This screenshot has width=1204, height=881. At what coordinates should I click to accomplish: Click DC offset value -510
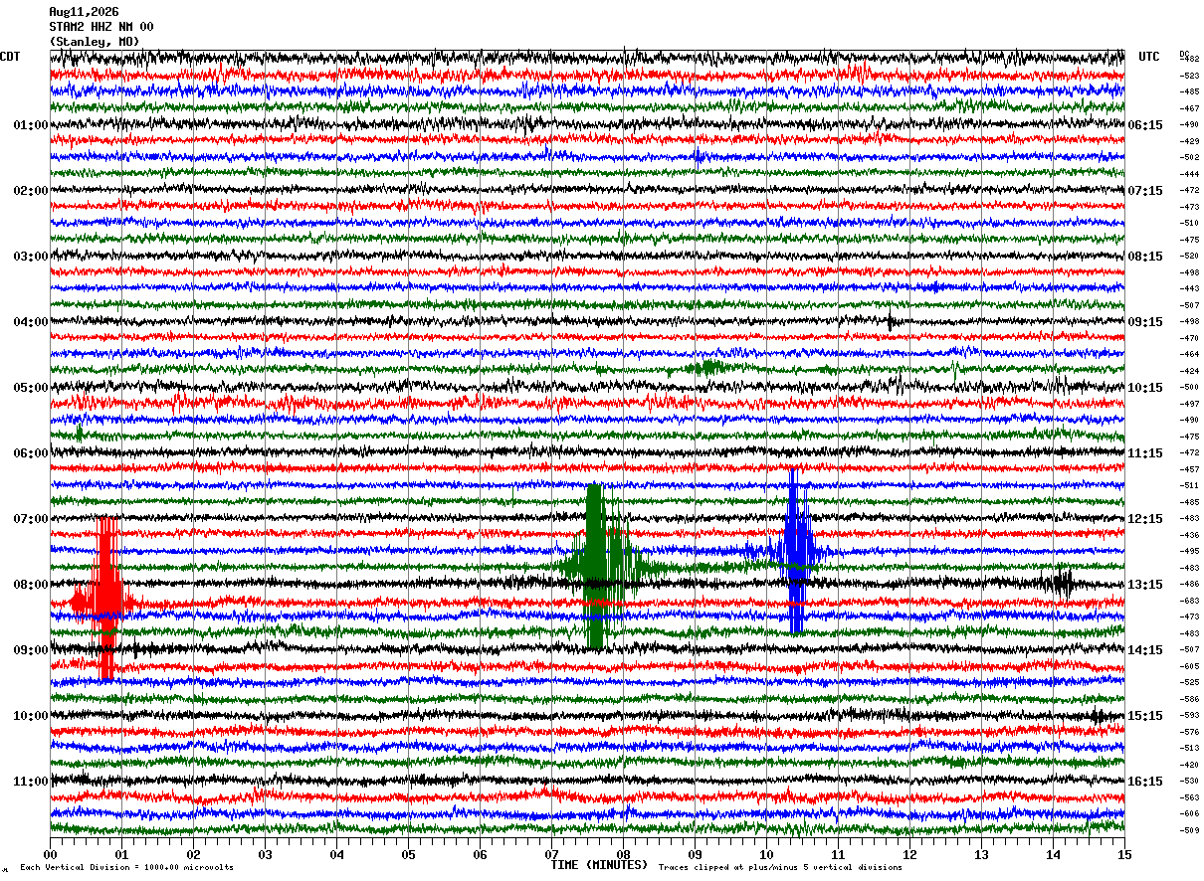coord(1189,223)
